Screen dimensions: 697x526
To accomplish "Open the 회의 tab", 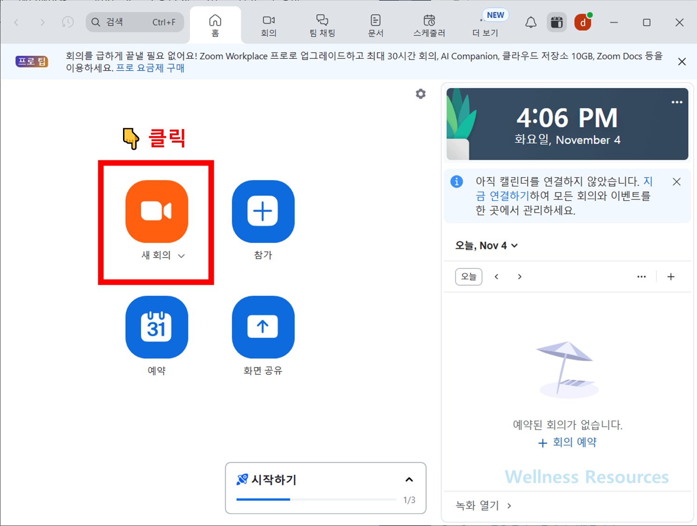I will [x=269, y=26].
